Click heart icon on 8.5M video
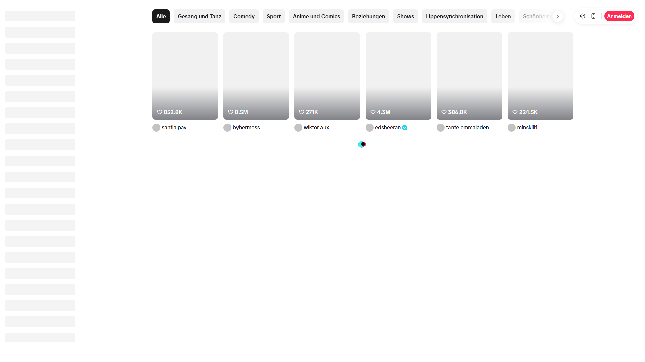The height and width of the screenshot is (362, 645). pyautogui.click(x=231, y=112)
